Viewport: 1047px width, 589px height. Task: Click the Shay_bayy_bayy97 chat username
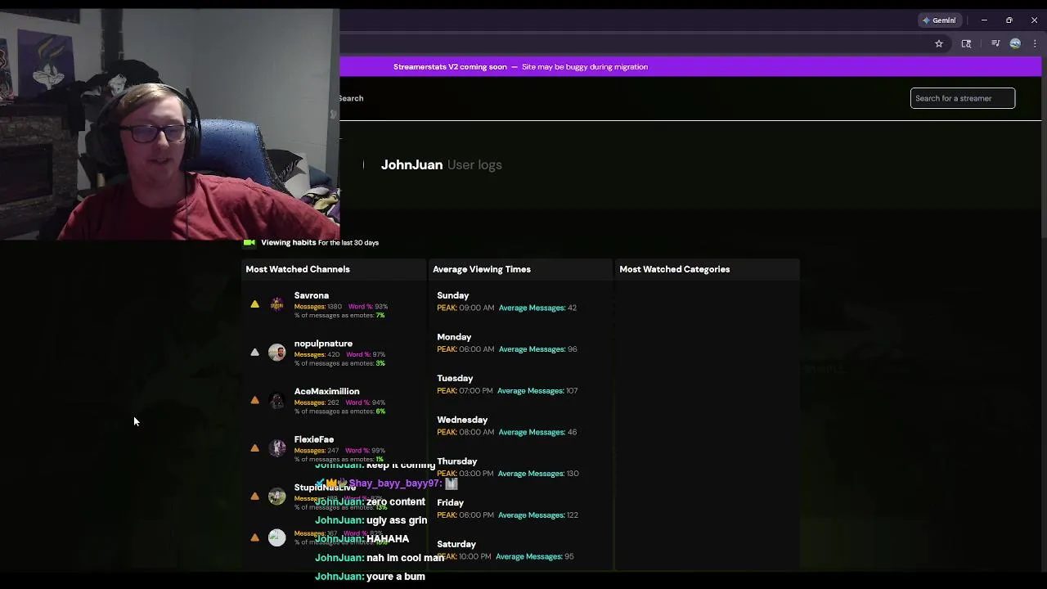pos(395,483)
